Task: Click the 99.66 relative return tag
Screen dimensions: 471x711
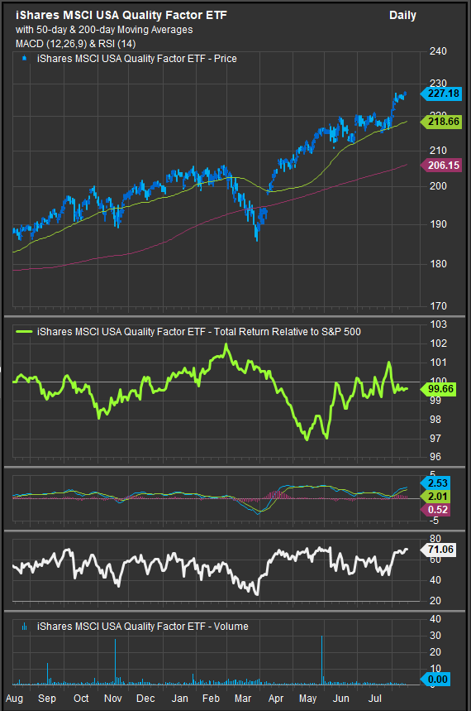Action: click(439, 389)
